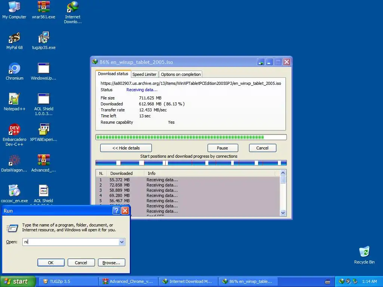The width and height of the screenshot is (383, 287).
Task: Click the archive.org download URL text
Action: click(191, 83)
